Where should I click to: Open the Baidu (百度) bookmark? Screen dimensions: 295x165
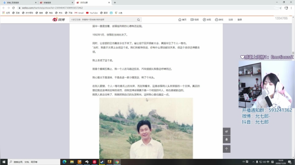pyautogui.click(x=16, y=13)
